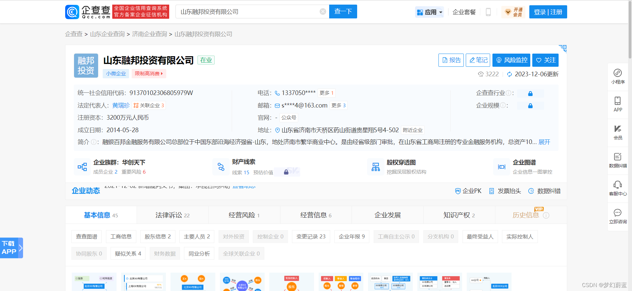Click the 股权穿透图 hierarchy icon
This screenshot has width=632, height=291.
click(376, 167)
